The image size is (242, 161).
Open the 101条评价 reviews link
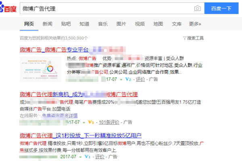coord(109,122)
